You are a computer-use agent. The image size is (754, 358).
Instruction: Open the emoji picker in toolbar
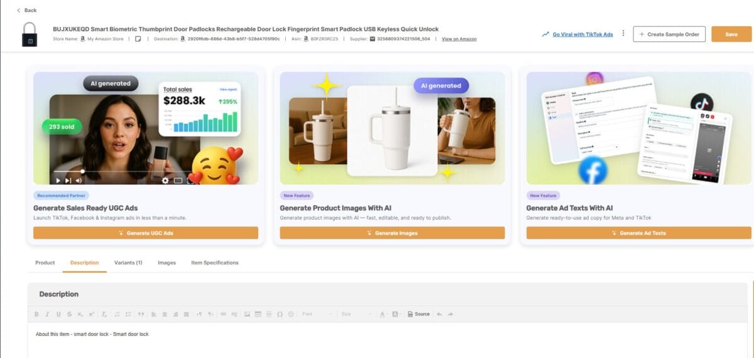pos(291,314)
